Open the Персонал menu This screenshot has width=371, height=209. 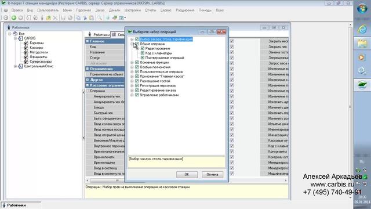pos(83,10)
